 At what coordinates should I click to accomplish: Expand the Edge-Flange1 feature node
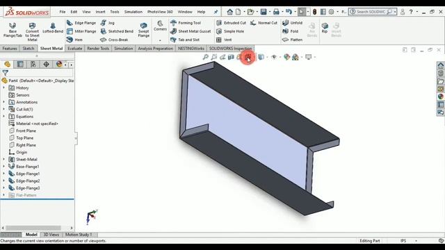[3, 174]
